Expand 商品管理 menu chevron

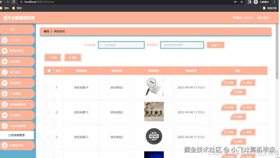[x=32, y=83]
